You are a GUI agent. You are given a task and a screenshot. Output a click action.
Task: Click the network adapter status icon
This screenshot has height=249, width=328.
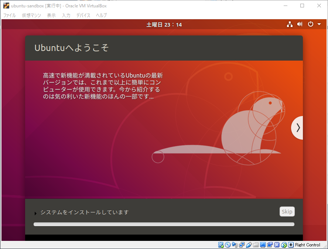(242, 245)
